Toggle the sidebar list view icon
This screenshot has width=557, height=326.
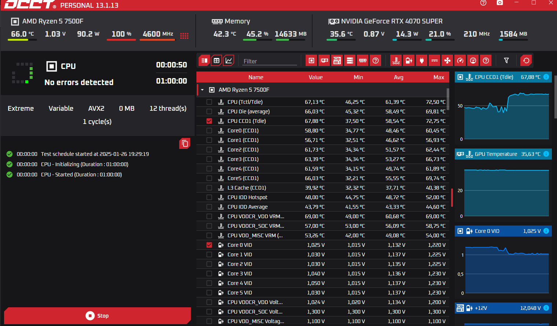[x=204, y=61]
